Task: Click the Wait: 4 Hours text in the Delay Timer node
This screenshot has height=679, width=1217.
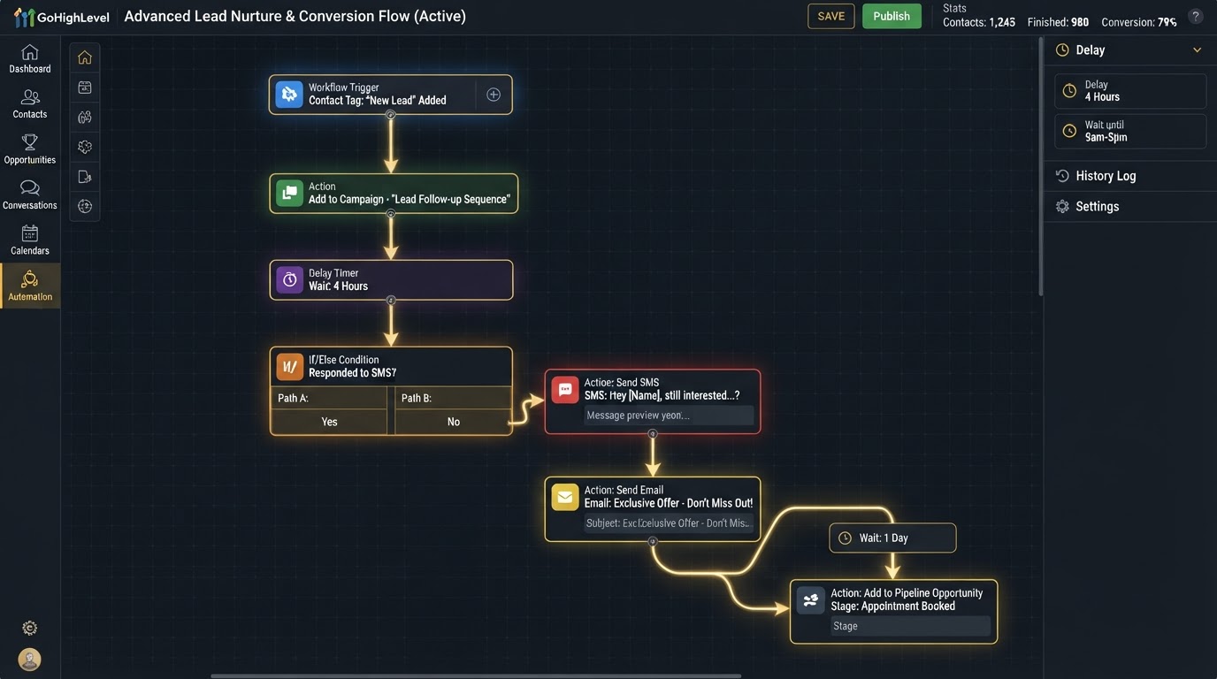Action: tap(338, 286)
